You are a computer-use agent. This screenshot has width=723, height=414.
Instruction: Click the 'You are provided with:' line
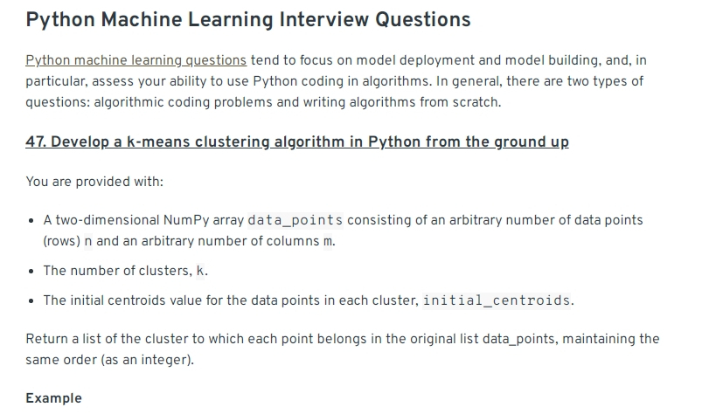point(94,182)
